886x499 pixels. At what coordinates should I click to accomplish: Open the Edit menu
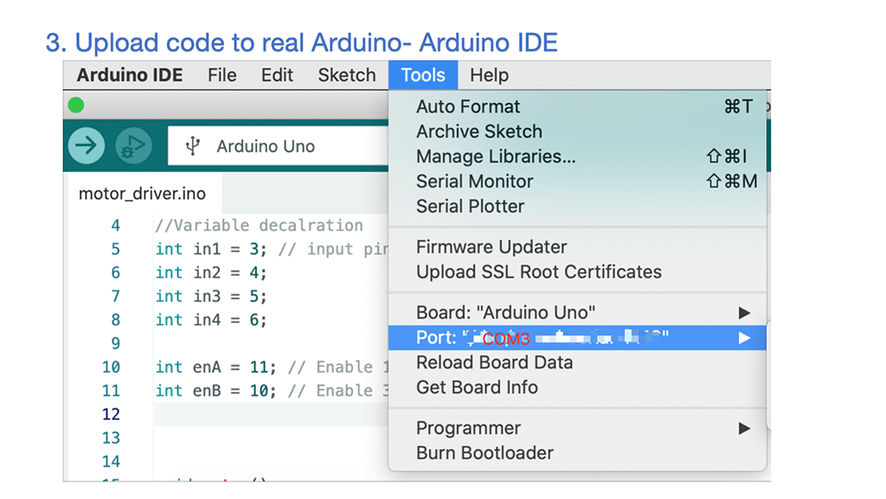click(277, 75)
